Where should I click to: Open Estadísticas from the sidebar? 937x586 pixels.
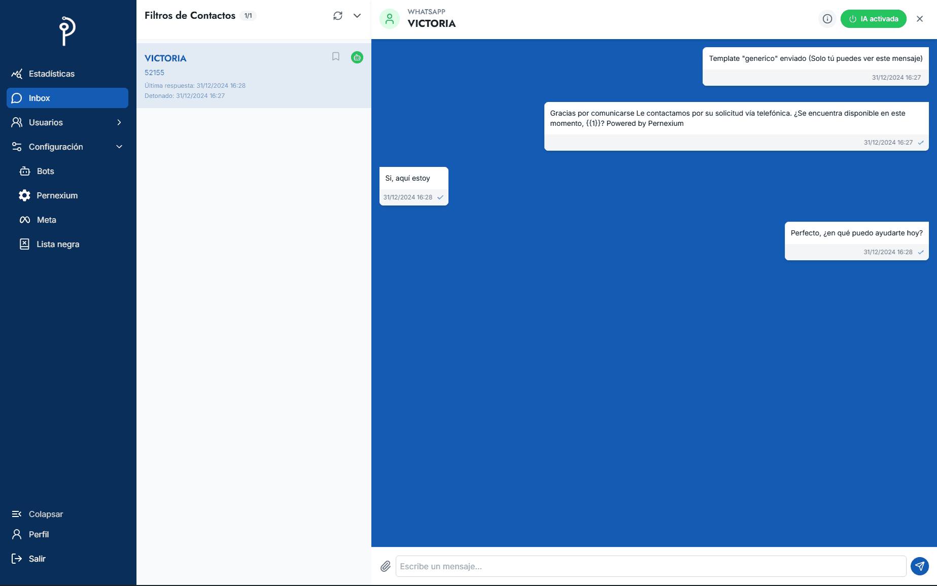point(51,74)
